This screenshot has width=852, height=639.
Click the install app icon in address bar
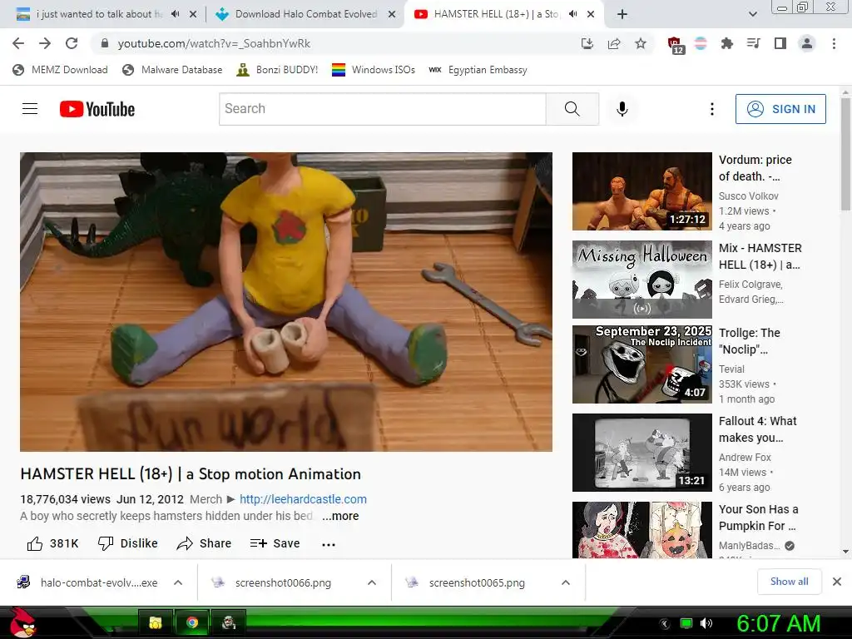pyautogui.click(x=587, y=43)
